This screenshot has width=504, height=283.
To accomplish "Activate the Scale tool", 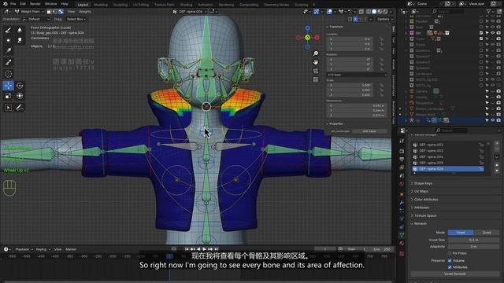I will pyautogui.click(x=8, y=96).
